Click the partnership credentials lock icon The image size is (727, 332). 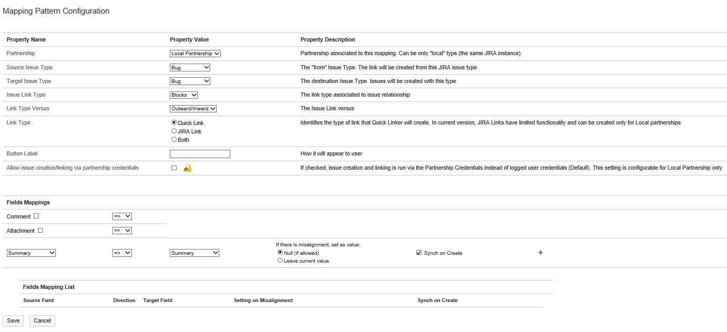188,168
